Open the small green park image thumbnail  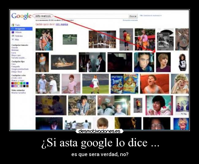[70, 39]
